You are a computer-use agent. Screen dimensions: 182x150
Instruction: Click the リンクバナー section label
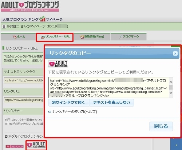13,111
